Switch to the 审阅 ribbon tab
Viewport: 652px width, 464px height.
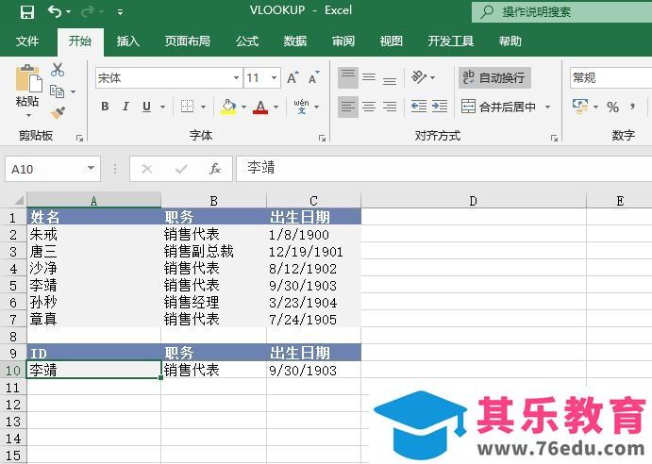343,41
